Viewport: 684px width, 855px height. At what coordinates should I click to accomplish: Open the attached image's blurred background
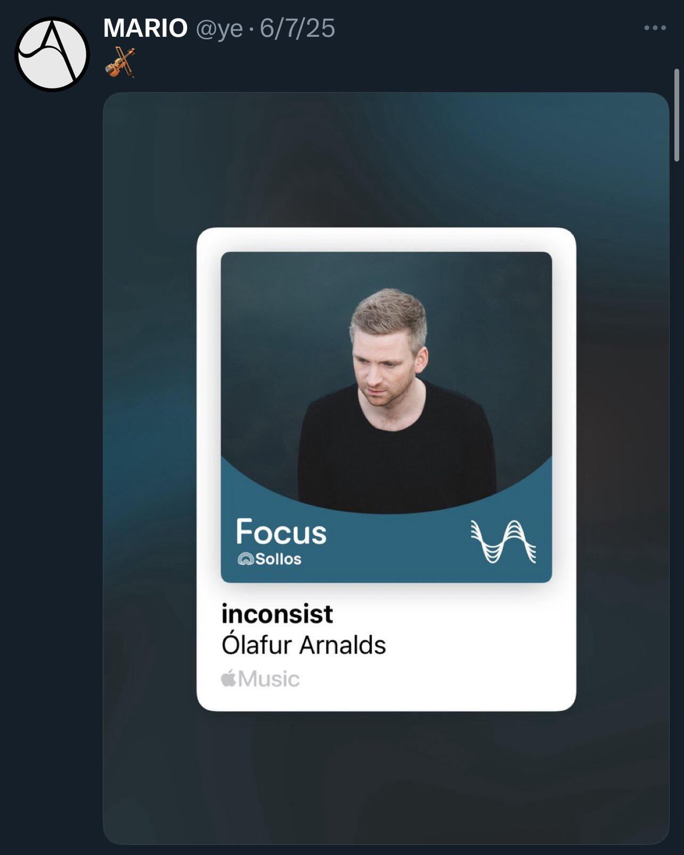[386, 160]
